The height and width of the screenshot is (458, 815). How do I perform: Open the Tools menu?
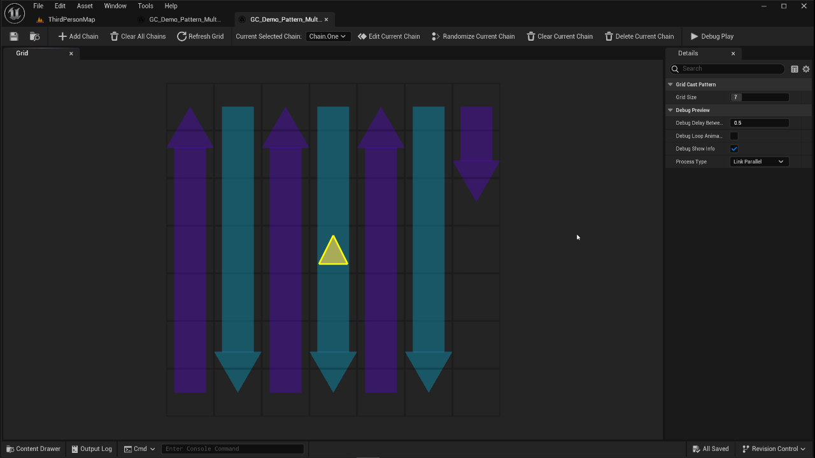[x=145, y=6]
